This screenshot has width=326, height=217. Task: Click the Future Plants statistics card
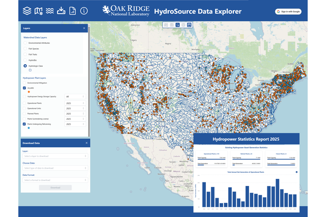click(281, 159)
